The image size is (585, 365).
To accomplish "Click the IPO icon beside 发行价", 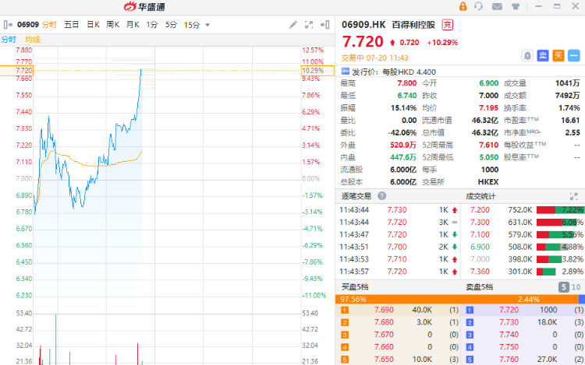I will click(346, 71).
